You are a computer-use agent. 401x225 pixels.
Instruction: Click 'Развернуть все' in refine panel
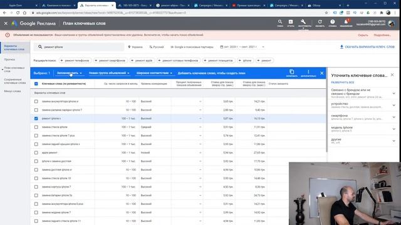pos(343,82)
